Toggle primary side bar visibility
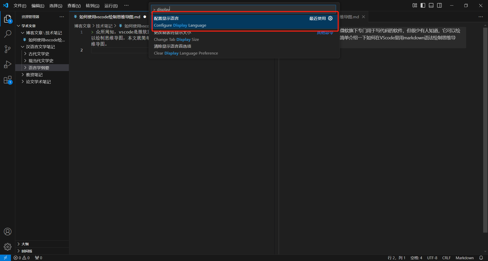Screen dimensions: 488x261 pos(423,5)
